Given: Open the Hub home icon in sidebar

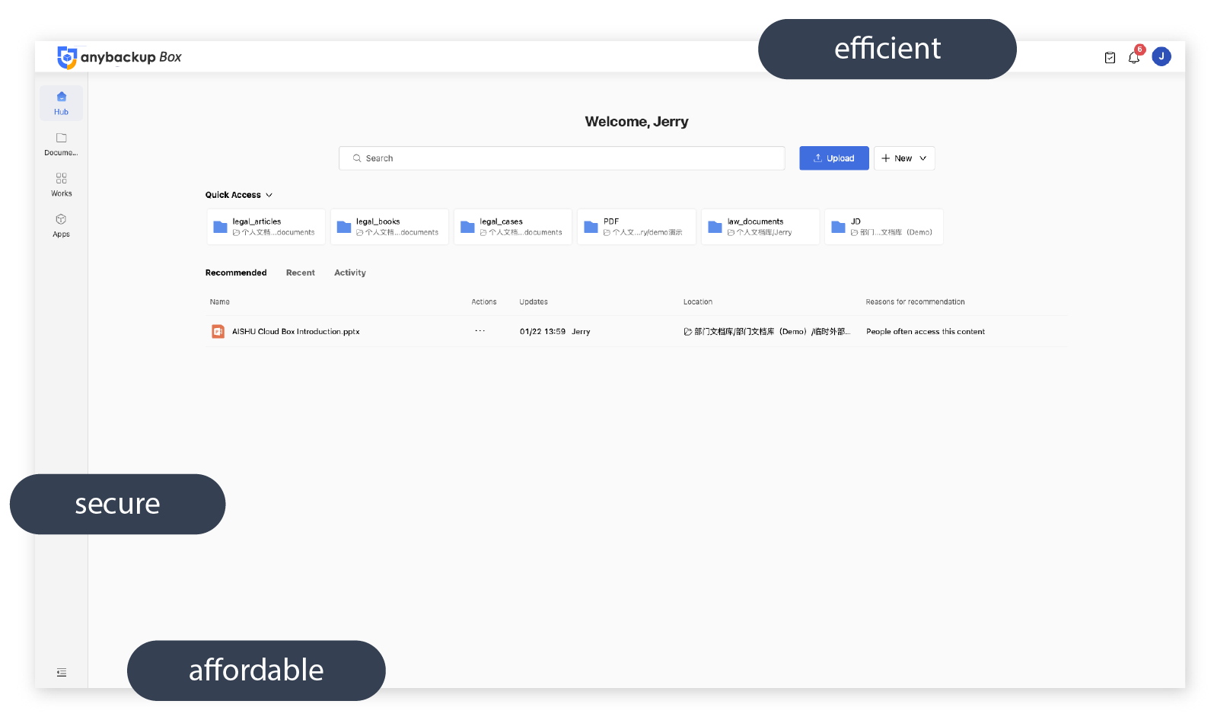Looking at the screenshot, I should [x=61, y=103].
